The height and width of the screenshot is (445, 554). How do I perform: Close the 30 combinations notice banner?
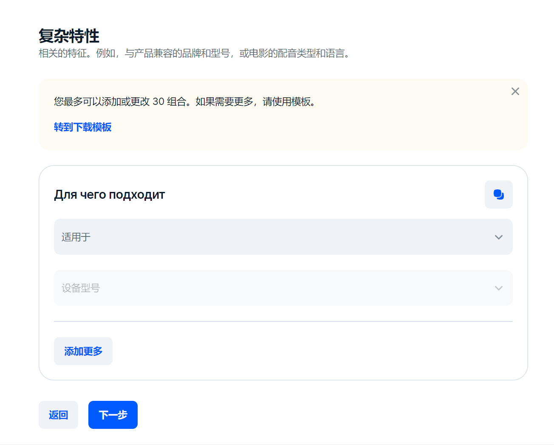point(515,91)
